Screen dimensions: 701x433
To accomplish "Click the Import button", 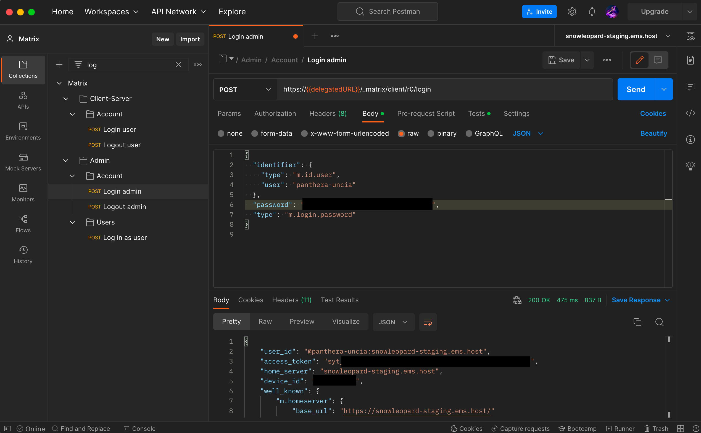I will (x=190, y=39).
